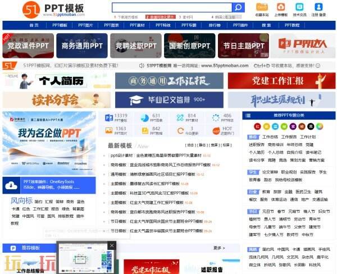Screen dimensions: 337x274
Task: Close the small popup video thumbnail
Action: 112,245
